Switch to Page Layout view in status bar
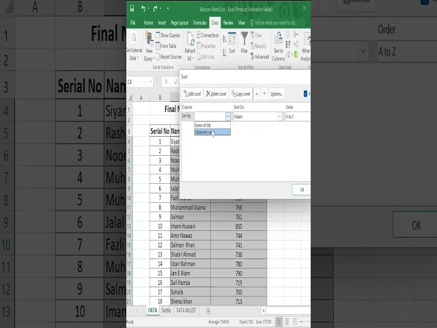 pos(287,322)
